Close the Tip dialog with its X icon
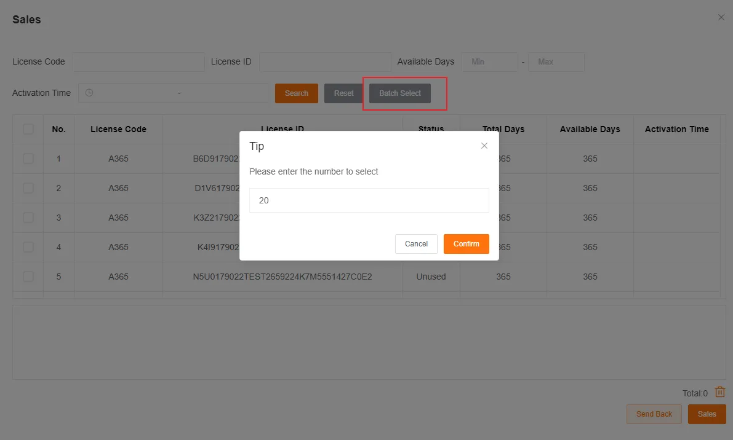The height and width of the screenshot is (440, 733). 484,146
